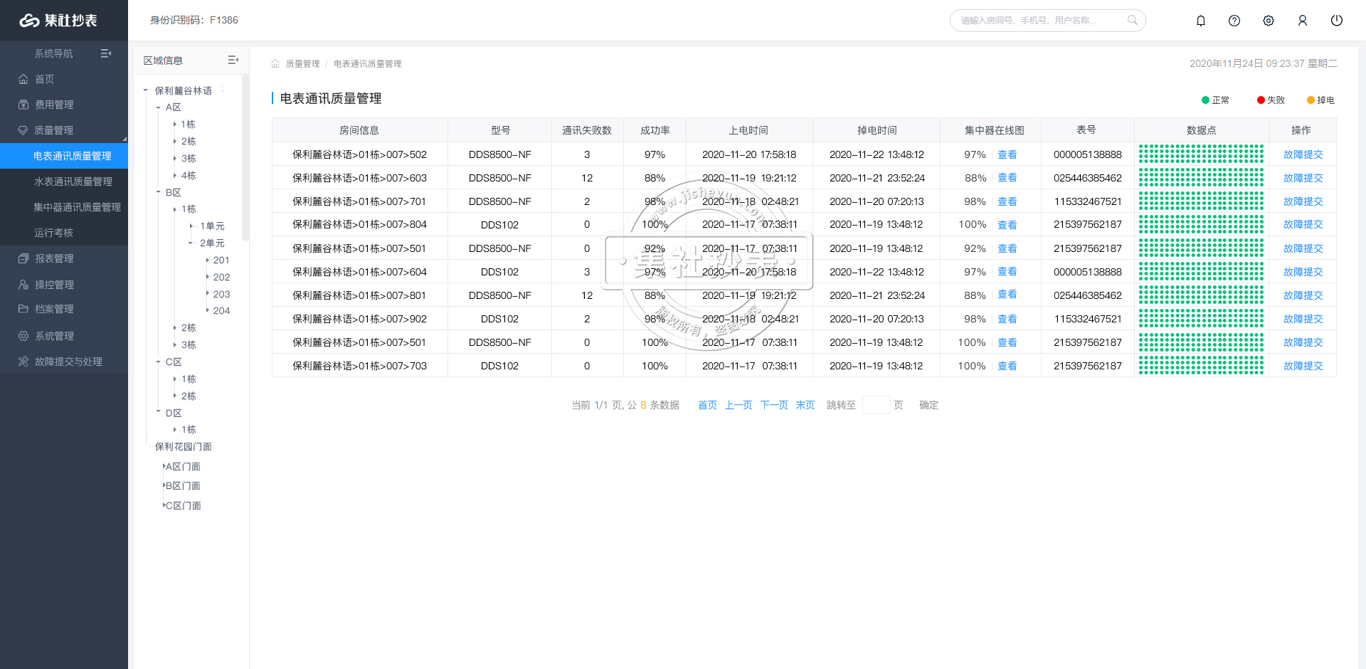Click the power logout icon
Image resolution: width=1366 pixels, height=669 pixels.
pos(1337,21)
